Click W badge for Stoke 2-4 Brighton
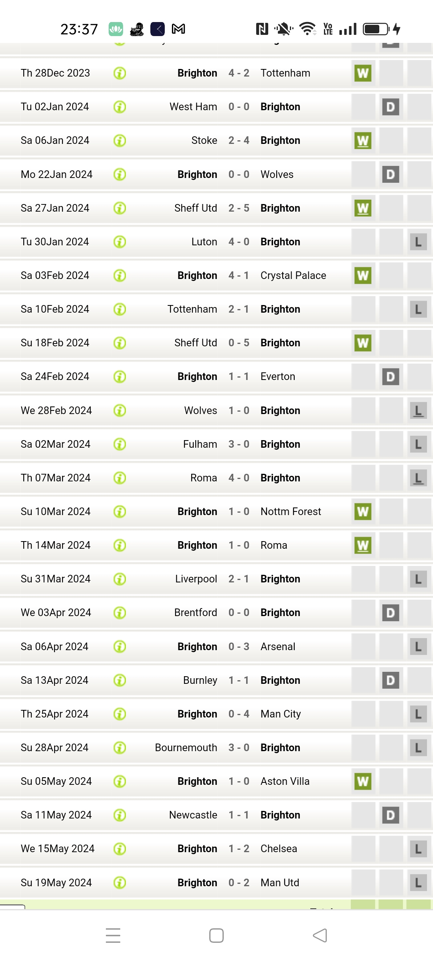433x962 pixels. (363, 141)
